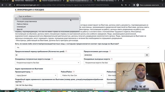Screen dimensions: 165x92
Task: View site info lock icon
Action: pyautogui.click(x=14, y=5)
